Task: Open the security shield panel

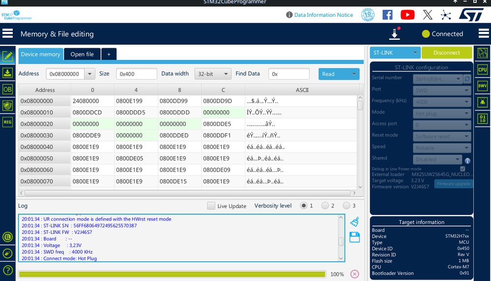Action: click(x=7, y=106)
